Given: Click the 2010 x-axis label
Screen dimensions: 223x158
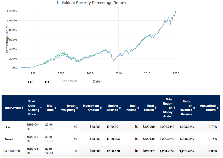Looking at the screenshot, I should [118, 73].
